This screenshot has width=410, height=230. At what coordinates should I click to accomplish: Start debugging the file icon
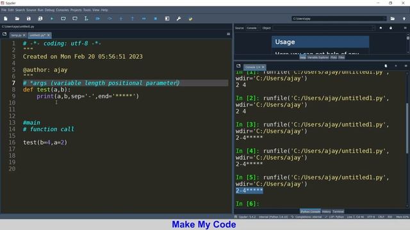tap(98, 19)
